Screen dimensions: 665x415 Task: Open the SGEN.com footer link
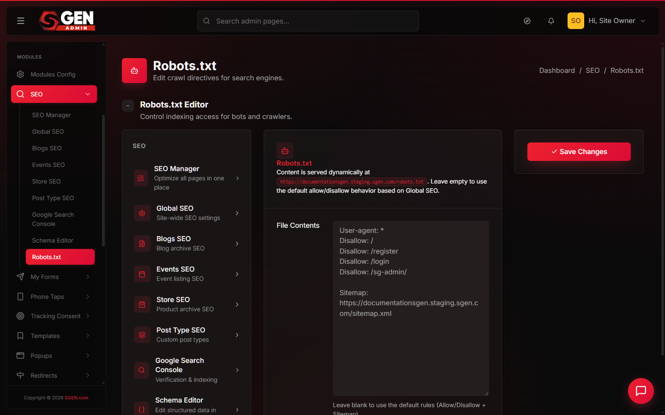76,397
